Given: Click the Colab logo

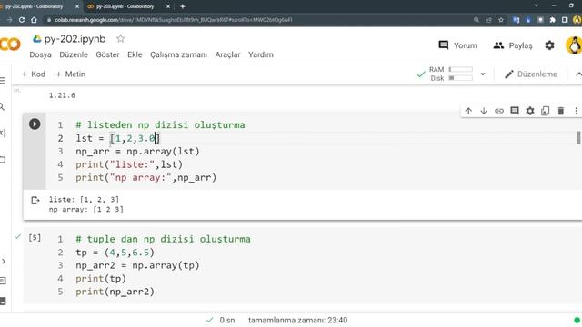Looking at the screenshot, I should pyautogui.click(x=10, y=45).
